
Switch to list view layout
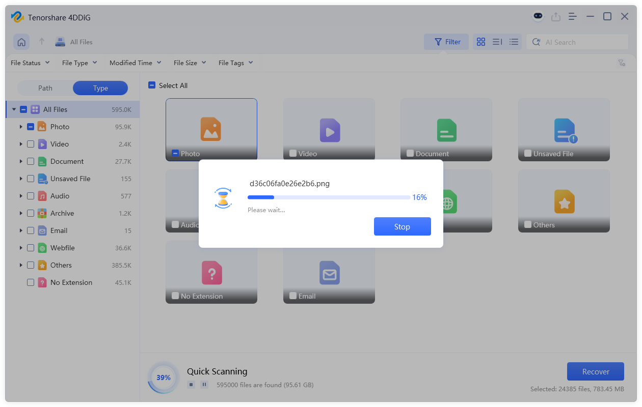514,42
